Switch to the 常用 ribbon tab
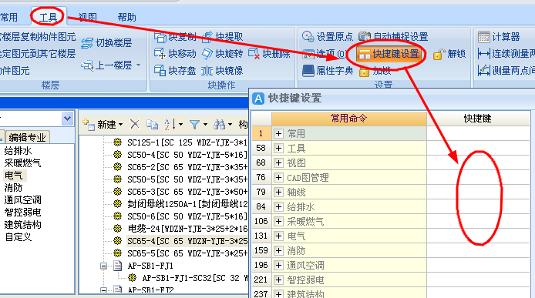 coord(8,17)
